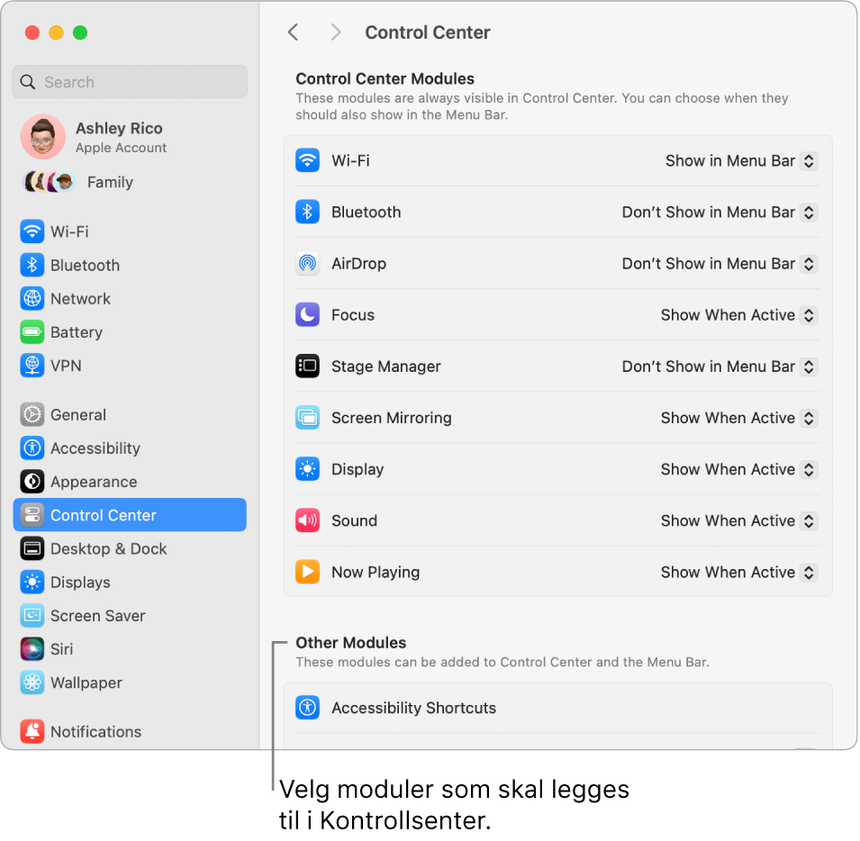This screenshot has width=860, height=841.
Task: Click the Stage Manager module icon
Action: pos(307,366)
